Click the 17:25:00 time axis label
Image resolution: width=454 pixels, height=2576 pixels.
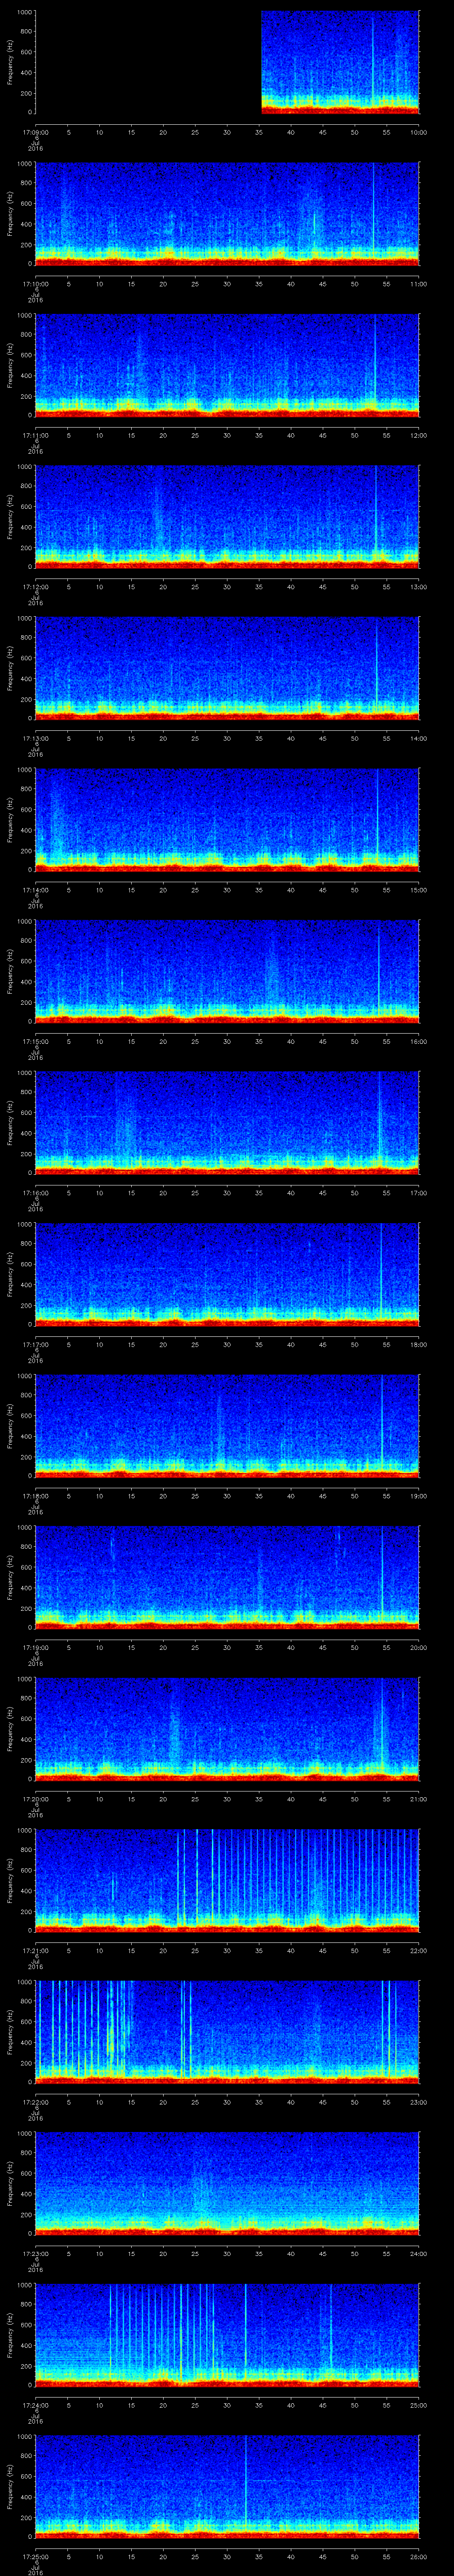point(35,2556)
